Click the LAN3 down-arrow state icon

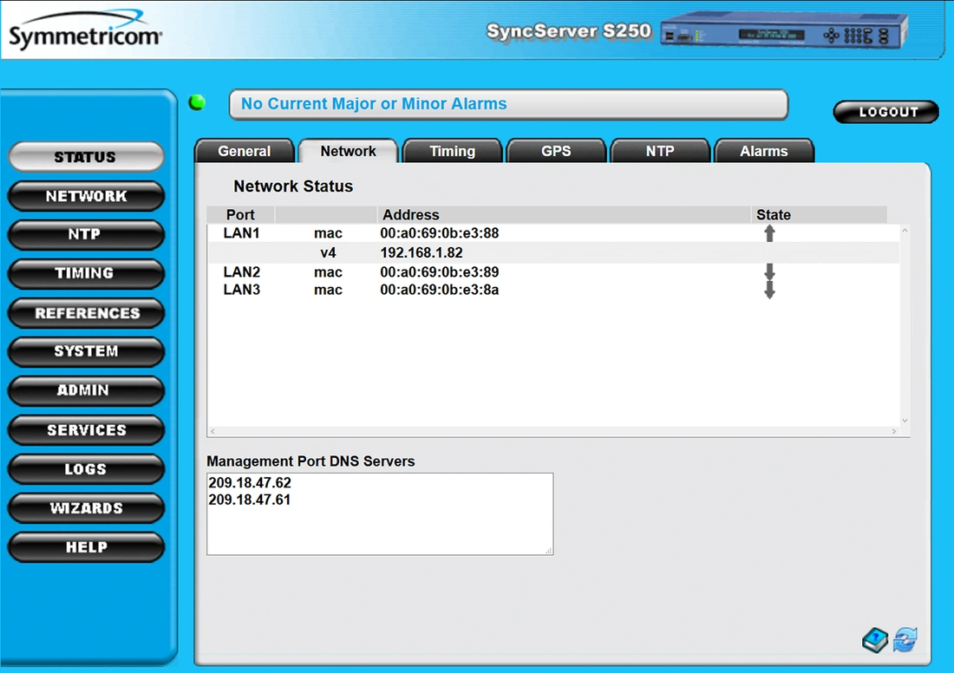[769, 290]
